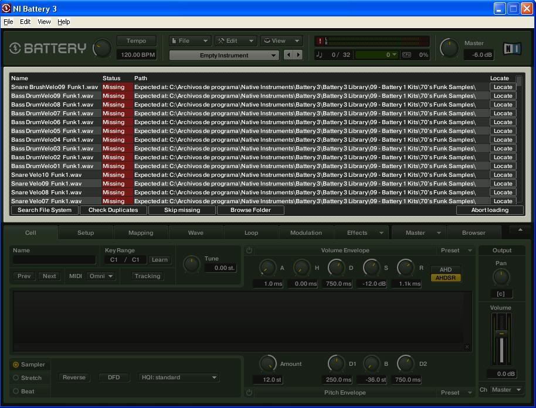Toggle the Volume Envelope power icon
The width and height of the screenshot is (536, 408).
[x=249, y=251]
